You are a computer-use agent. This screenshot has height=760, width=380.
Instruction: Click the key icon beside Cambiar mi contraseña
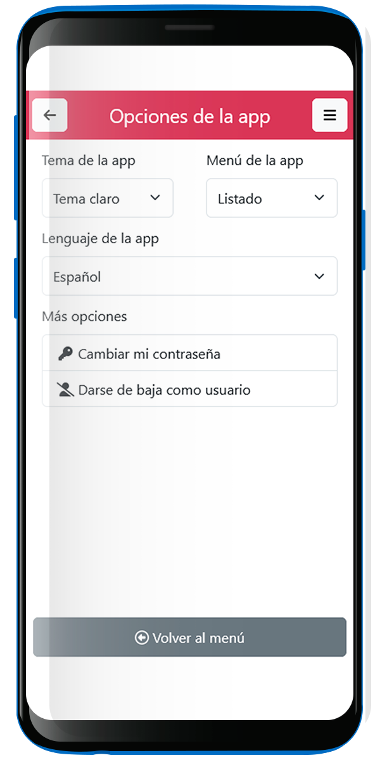(x=65, y=354)
